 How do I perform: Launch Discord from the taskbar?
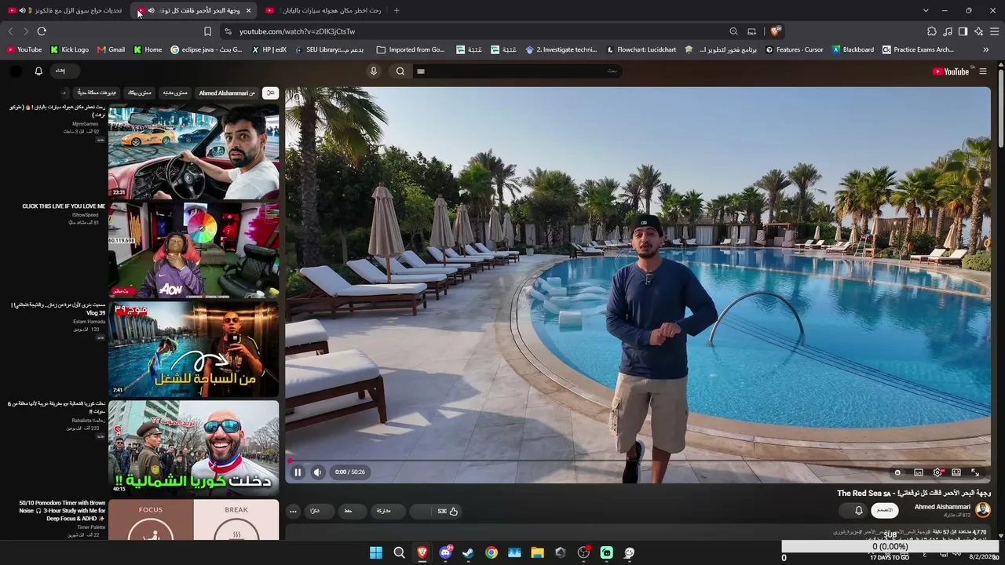point(445,552)
